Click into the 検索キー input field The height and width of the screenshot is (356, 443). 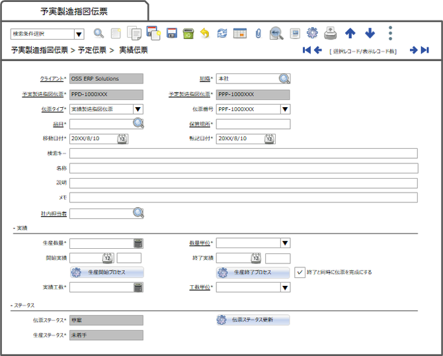(x=243, y=154)
